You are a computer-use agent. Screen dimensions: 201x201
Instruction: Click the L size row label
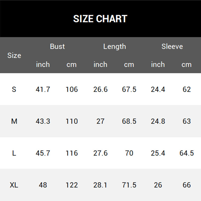(x=14, y=153)
